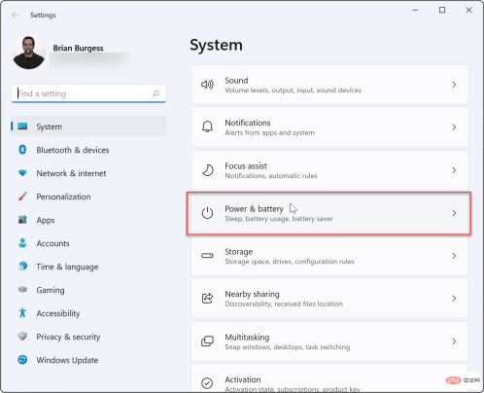Expand Multitasking chevron arrow
The width and height of the screenshot is (484, 393).
click(x=454, y=341)
